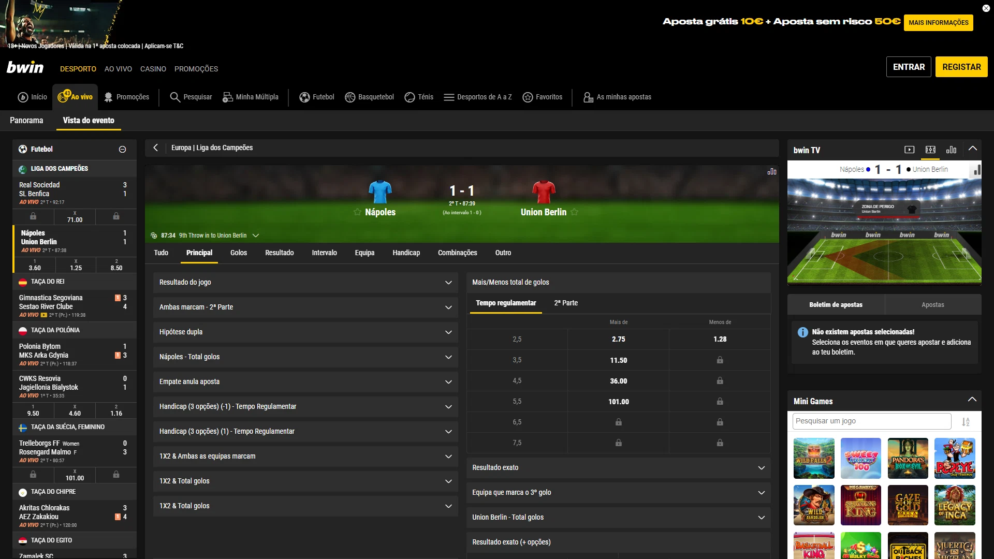Select the Ténis sport shortcut
The width and height of the screenshot is (994, 559).
pos(419,97)
